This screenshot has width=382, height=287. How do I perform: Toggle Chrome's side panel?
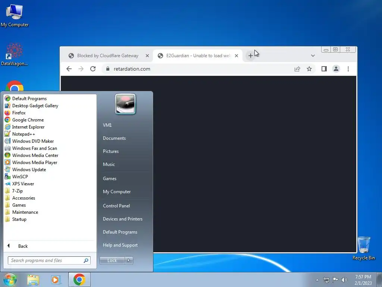click(324, 69)
